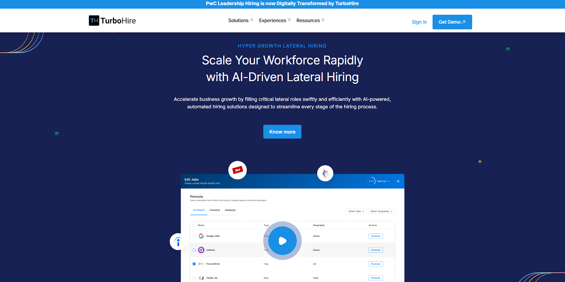Click the Know more button

282,132
